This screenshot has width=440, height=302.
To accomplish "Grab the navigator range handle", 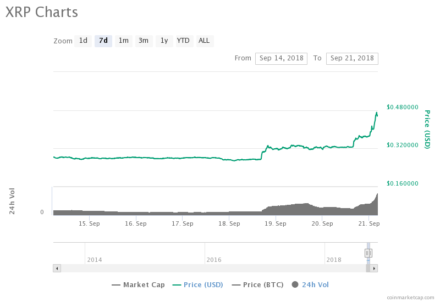I will pos(369,253).
